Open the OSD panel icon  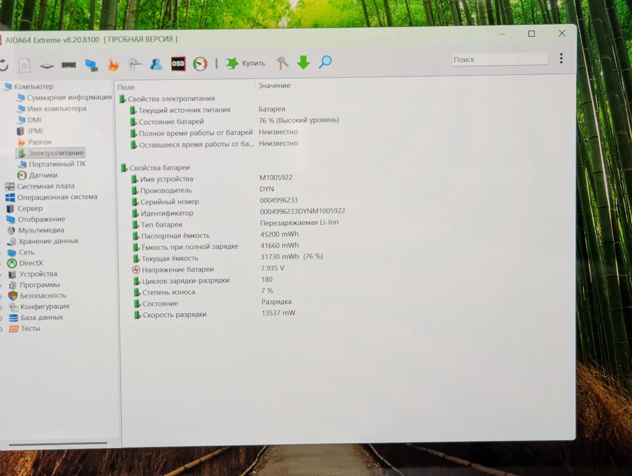point(178,64)
